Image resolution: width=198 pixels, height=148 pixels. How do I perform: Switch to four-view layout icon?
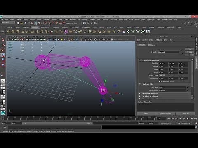point(3,87)
